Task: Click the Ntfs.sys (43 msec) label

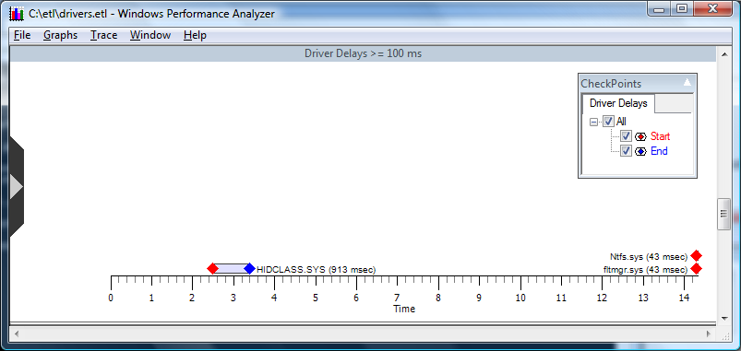Action: coord(649,257)
